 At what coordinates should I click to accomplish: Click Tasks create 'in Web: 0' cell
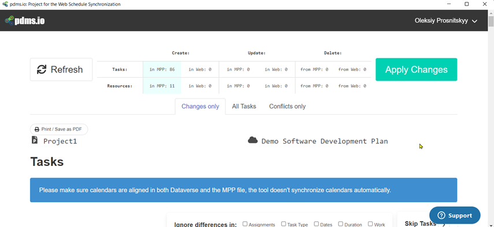pos(200,69)
